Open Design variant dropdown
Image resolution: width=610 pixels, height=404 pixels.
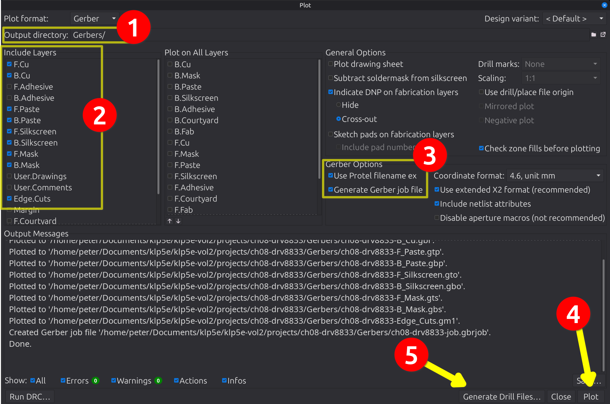[x=574, y=19]
